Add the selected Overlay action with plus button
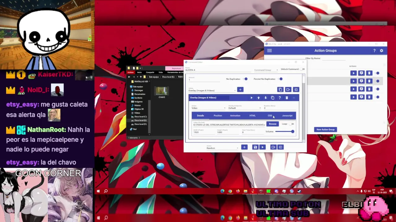Image resolution: width=396 pixels, height=222 pixels. coord(240,89)
